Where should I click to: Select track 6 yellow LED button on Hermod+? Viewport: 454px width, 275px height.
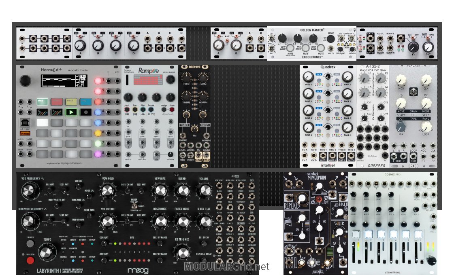98,133
